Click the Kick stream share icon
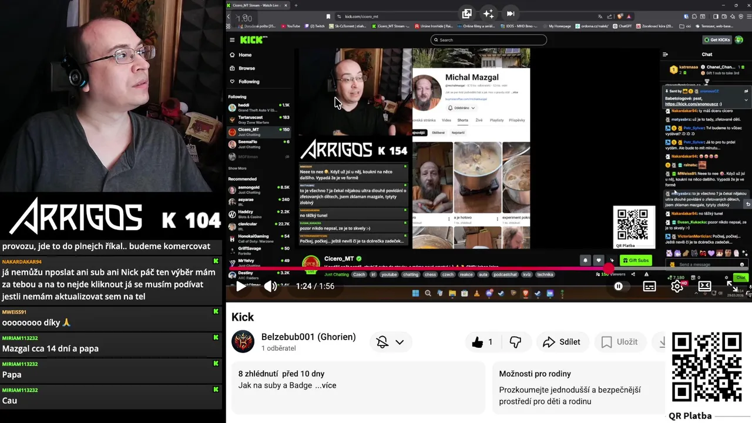This screenshot has width=752, height=423. 633,274
